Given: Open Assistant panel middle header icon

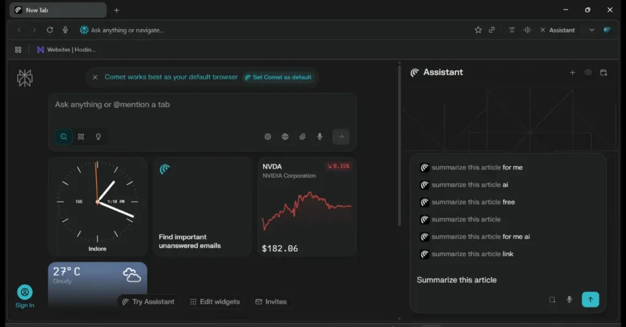Looking at the screenshot, I should tap(588, 72).
